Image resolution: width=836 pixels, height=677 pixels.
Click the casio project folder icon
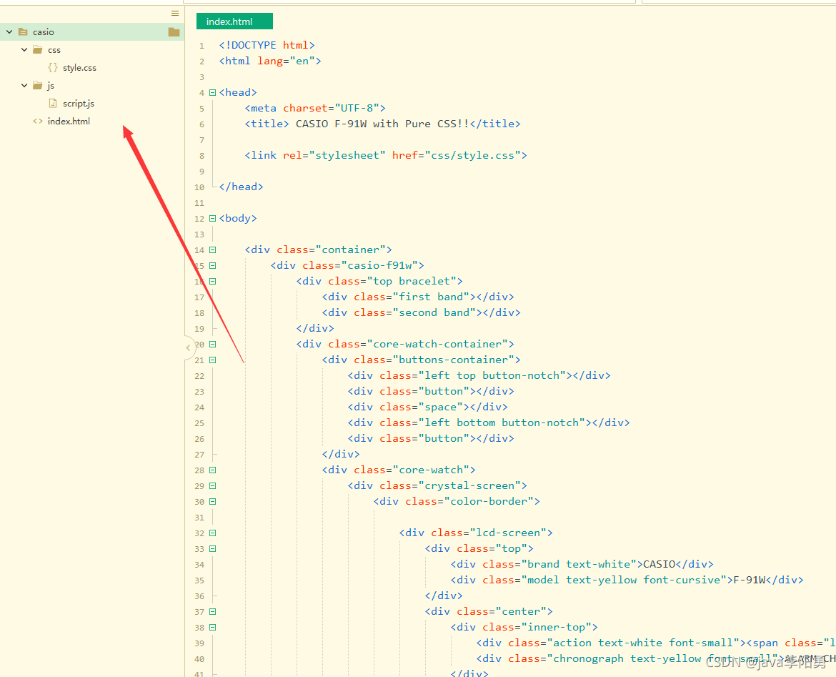pos(23,32)
